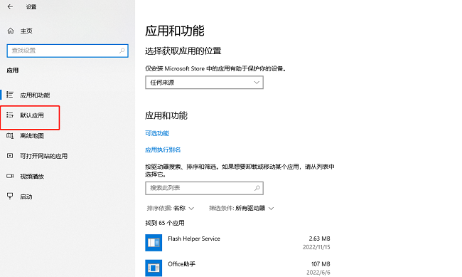
Task: Open the 应用执行别名 link
Action: click(163, 150)
